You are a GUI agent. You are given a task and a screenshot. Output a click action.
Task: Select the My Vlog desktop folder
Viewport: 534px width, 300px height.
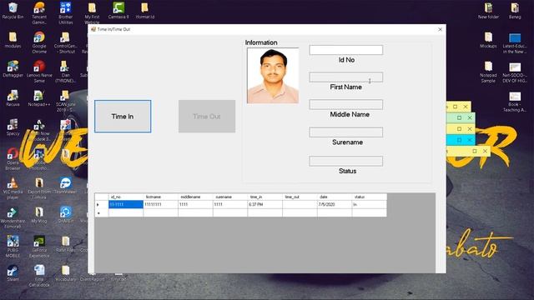click(x=39, y=215)
